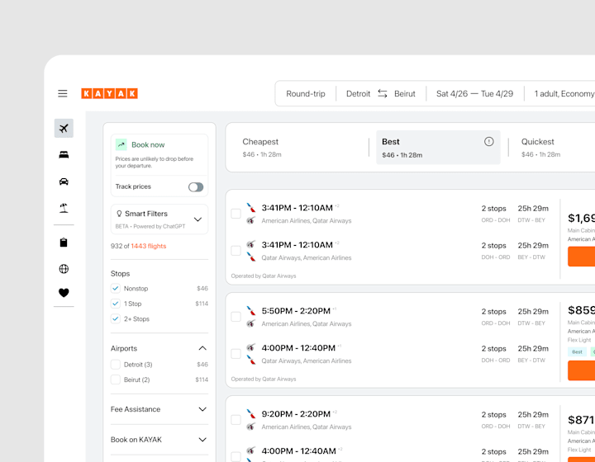
Task: Open the 1 adult, Economy travelers selector
Action: point(564,93)
